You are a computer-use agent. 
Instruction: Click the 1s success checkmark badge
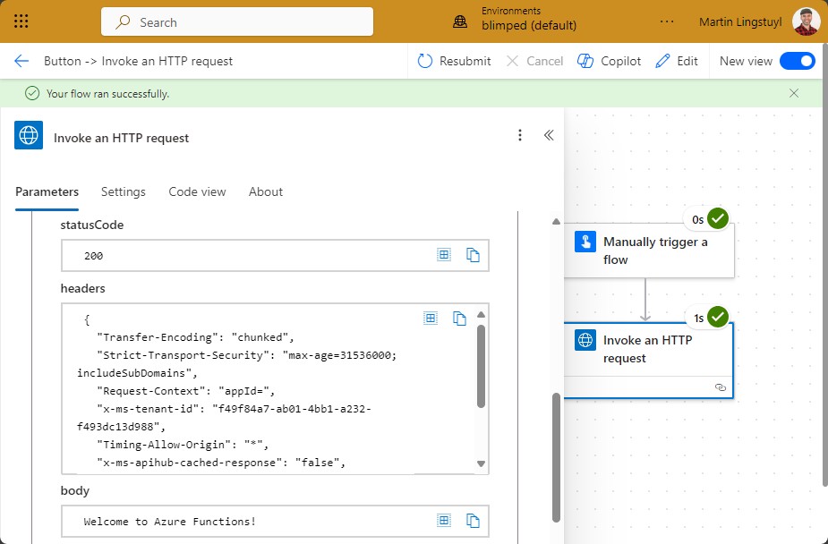pyautogui.click(x=718, y=317)
